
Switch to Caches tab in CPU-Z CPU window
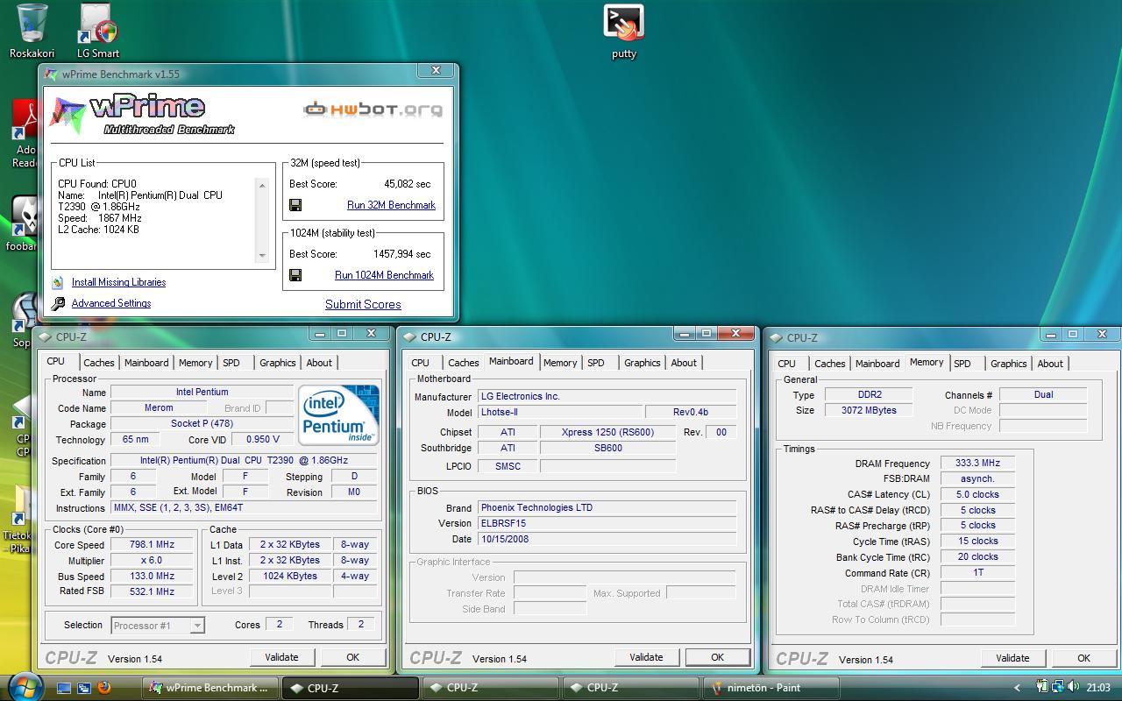pos(98,363)
